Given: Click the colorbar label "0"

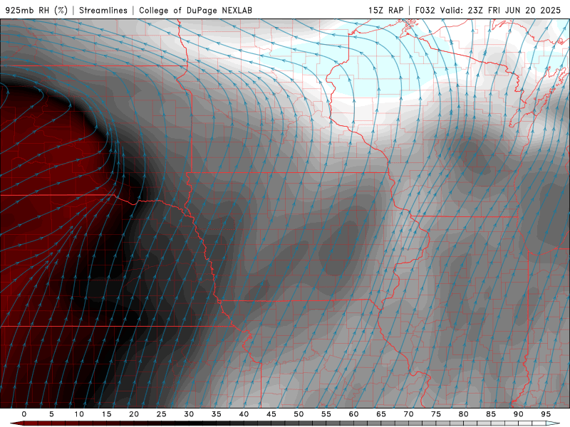Looking at the screenshot, I should pos(24,414).
